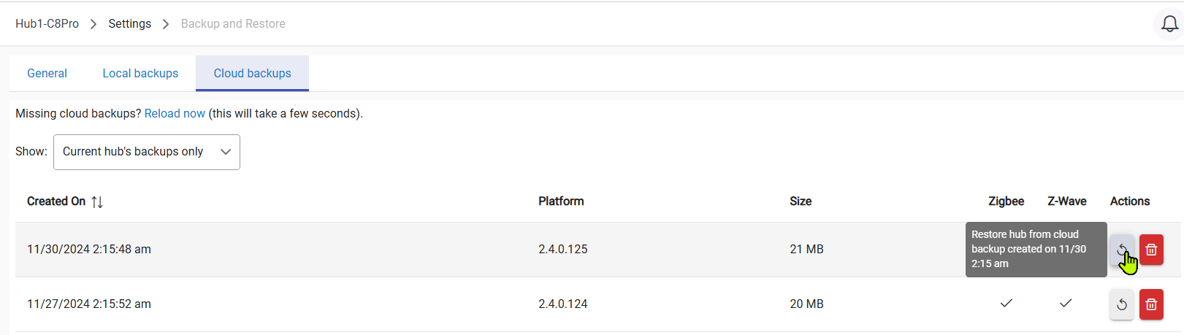The height and width of the screenshot is (335, 1184).
Task: Click the Size column header
Action: tap(801, 201)
